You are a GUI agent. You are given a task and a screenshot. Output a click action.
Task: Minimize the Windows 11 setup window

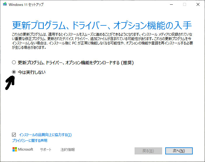pos(171,4)
